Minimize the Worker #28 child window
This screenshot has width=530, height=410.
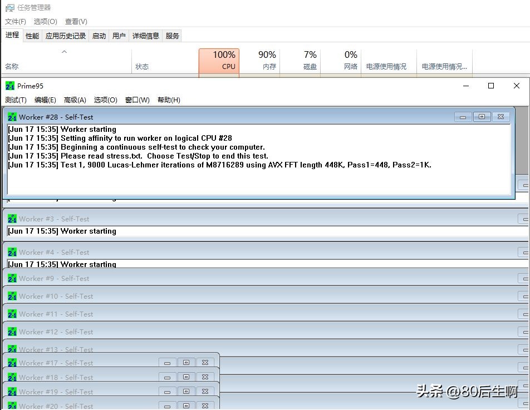coord(463,117)
